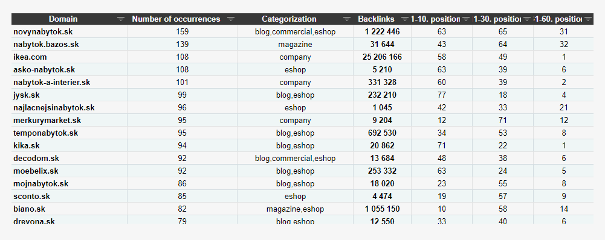Click the ikea.com domain cell

tap(70, 57)
